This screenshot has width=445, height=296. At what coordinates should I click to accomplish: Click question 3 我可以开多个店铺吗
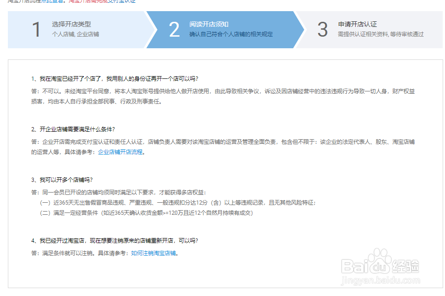tap(62, 180)
